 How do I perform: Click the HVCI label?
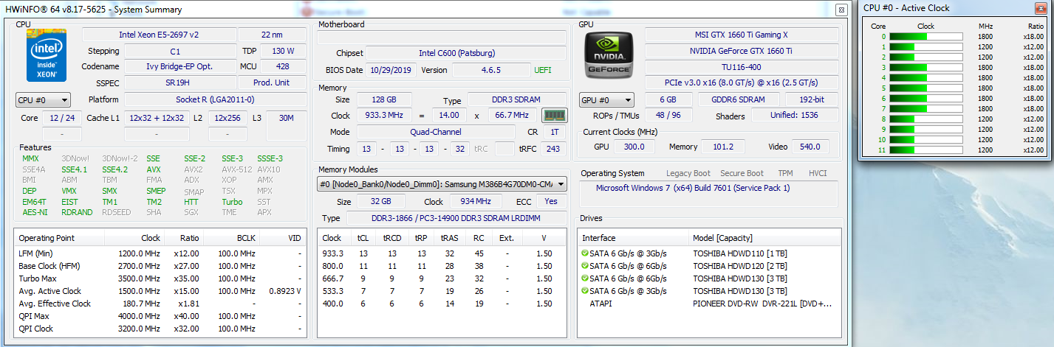pos(818,173)
